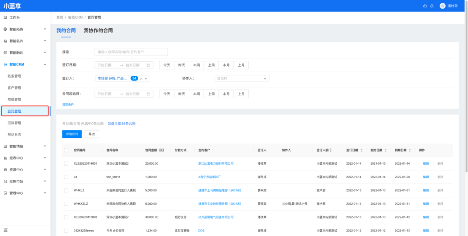Screen dimensions: 468x236
Task: Check the row for contract XLB20220114001
Action: (x=66, y=163)
